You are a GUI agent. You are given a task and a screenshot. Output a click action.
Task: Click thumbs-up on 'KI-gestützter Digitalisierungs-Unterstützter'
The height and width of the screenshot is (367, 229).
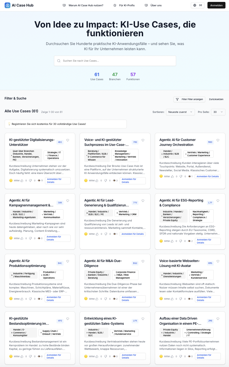click(22, 180)
